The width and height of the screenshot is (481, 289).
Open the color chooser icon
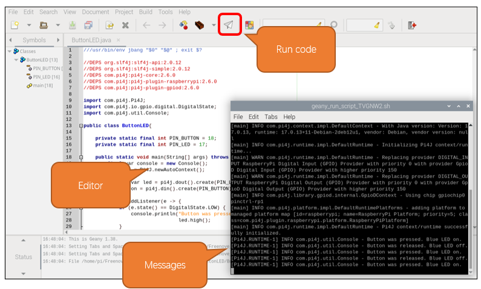[x=249, y=25]
